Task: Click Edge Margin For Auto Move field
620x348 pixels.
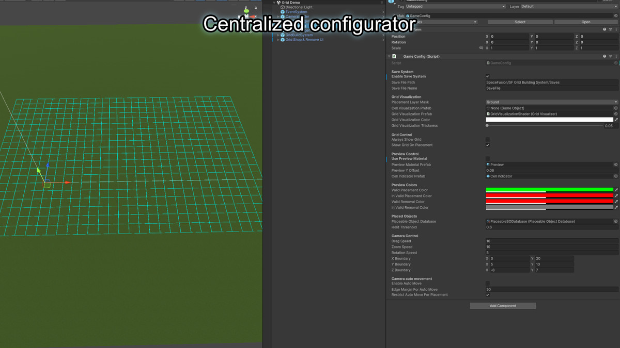Action: [x=552, y=289]
